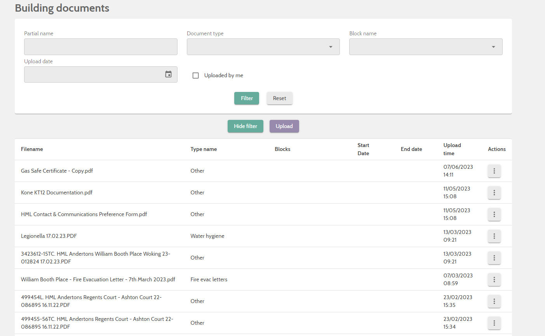Viewport: 545px width, 336px height.
Task: Open the actions menu for the 499454L Regents Court file
Action: (x=494, y=301)
